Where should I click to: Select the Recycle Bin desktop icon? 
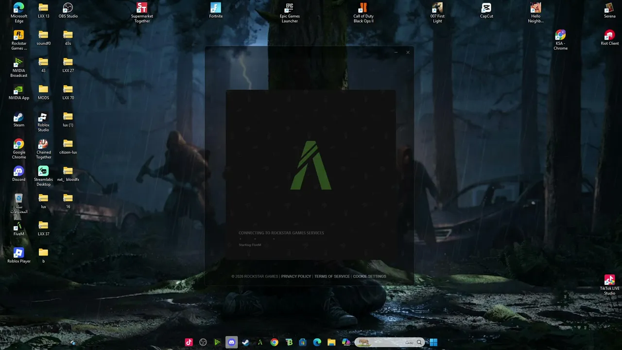click(19, 203)
